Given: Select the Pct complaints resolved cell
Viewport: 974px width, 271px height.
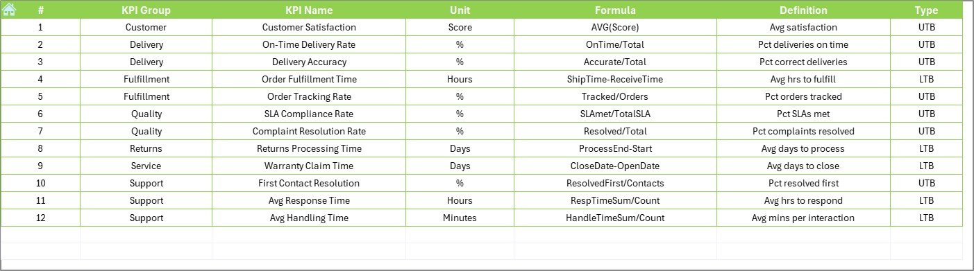Looking at the screenshot, I should tap(803, 132).
